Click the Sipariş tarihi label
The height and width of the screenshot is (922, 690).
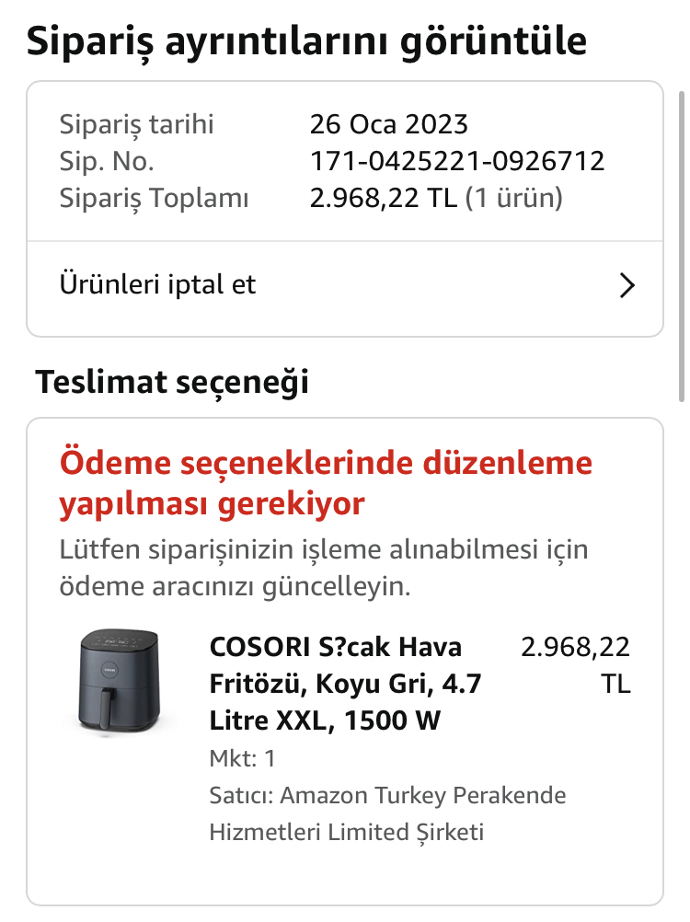click(136, 124)
